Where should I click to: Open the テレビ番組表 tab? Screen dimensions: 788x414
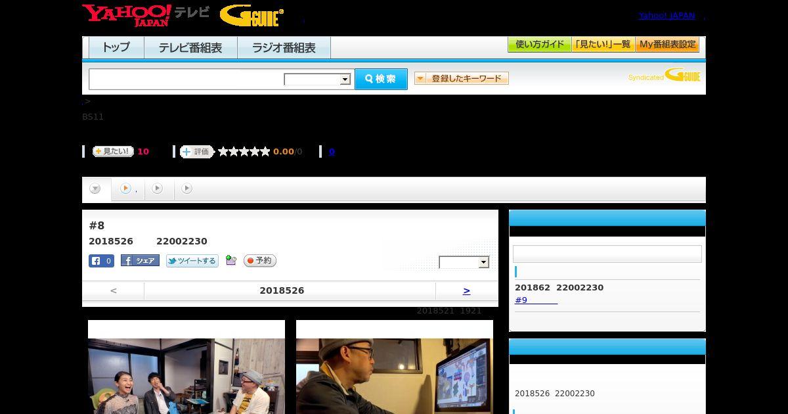pos(190,47)
